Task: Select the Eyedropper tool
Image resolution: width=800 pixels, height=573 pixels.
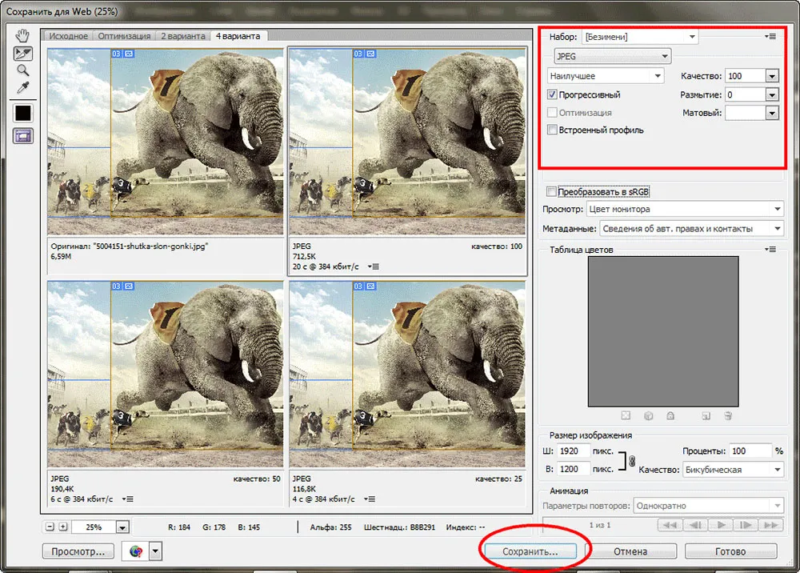Action: tap(22, 88)
